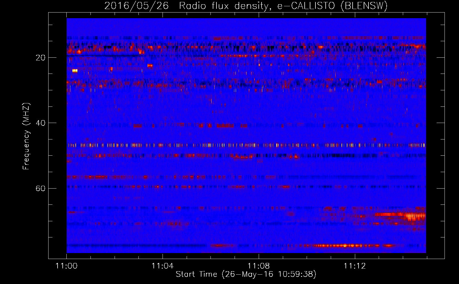The height and width of the screenshot is (284, 459).
Task: Click the "11:12" time tick label
Action: click(355, 266)
